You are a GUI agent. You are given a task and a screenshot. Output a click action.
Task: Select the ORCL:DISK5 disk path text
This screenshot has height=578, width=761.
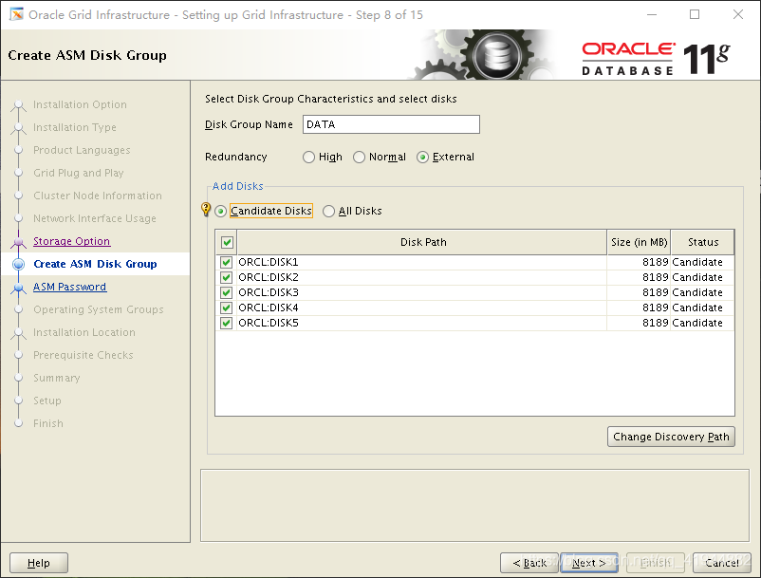(269, 323)
